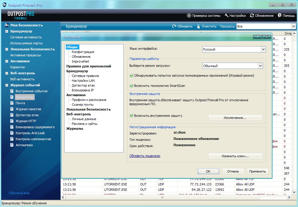
Task: Click the help button in Настройки dialog title
Action: 258,37
